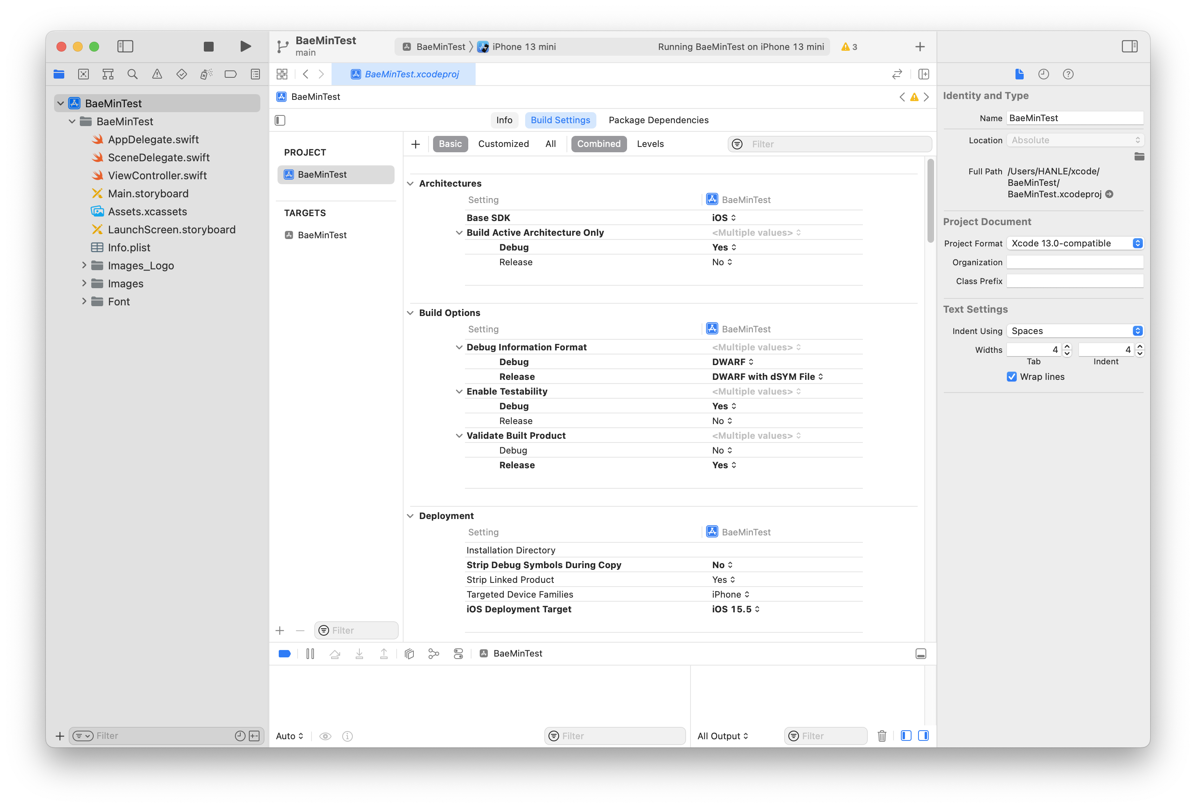Click the Debug View Hierarchy icon
This screenshot has width=1196, height=808.
point(409,654)
